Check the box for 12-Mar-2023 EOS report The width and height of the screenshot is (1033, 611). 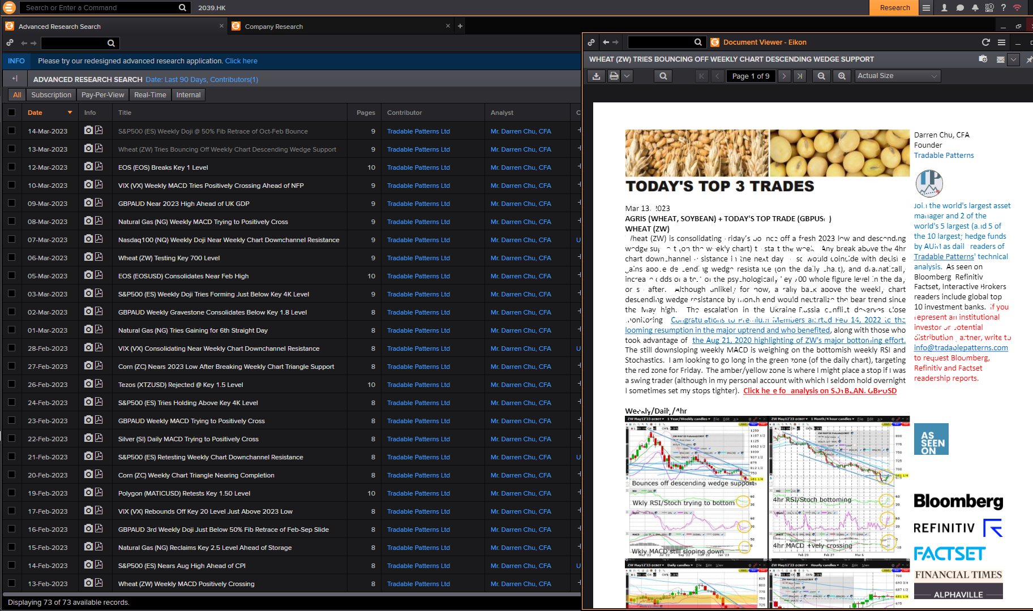(x=12, y=167)
